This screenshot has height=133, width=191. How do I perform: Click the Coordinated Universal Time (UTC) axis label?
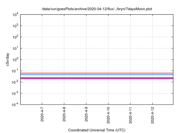(x=97, y=130)
